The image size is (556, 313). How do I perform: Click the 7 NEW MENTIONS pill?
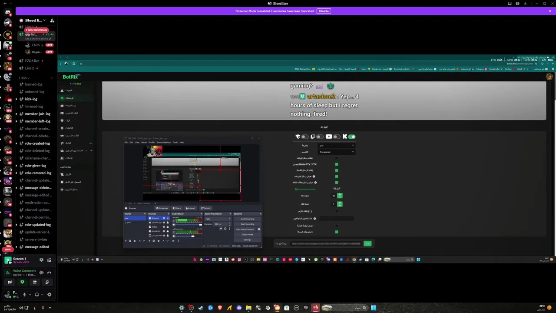36,30
